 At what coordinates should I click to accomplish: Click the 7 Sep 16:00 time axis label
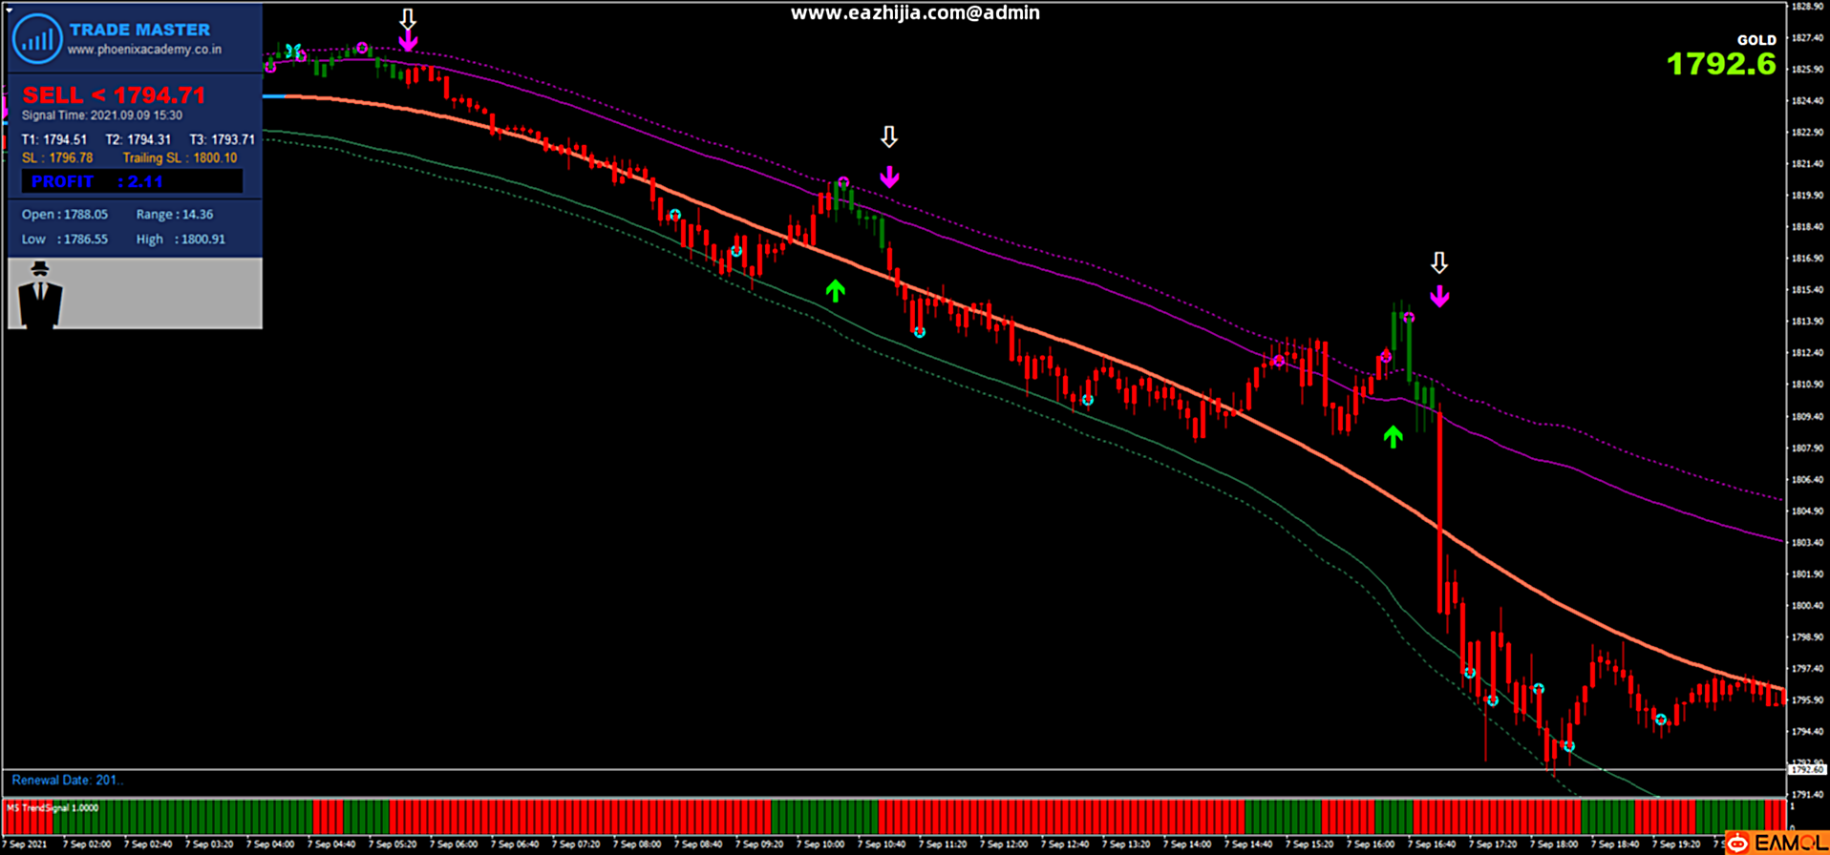click(x=1372, y=845)
